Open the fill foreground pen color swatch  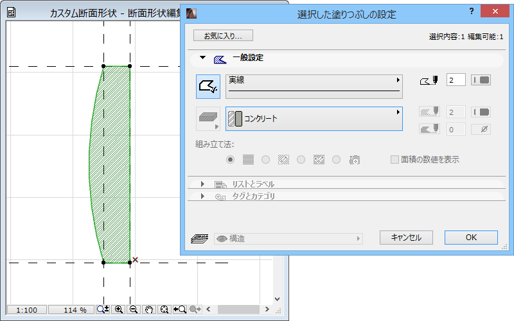click(x=481, y=112)
